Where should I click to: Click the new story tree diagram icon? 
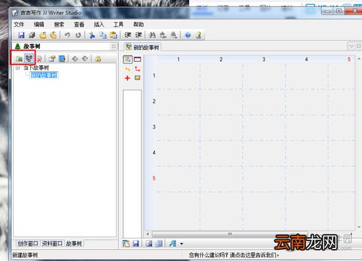pyautogui.click(x=29, y=58)
